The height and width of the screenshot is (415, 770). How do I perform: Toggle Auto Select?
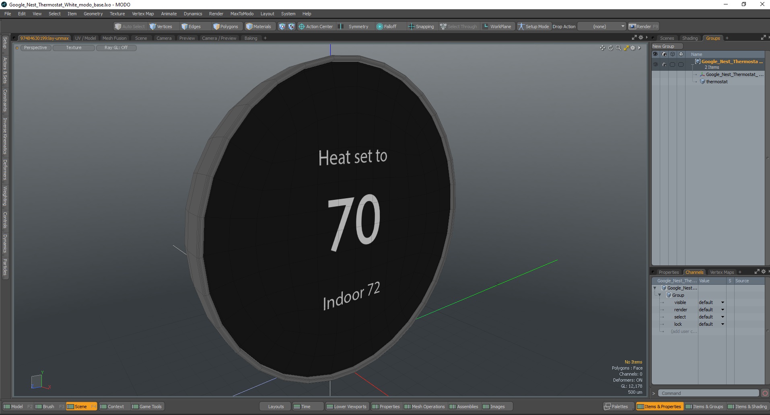tap(130, 27)
